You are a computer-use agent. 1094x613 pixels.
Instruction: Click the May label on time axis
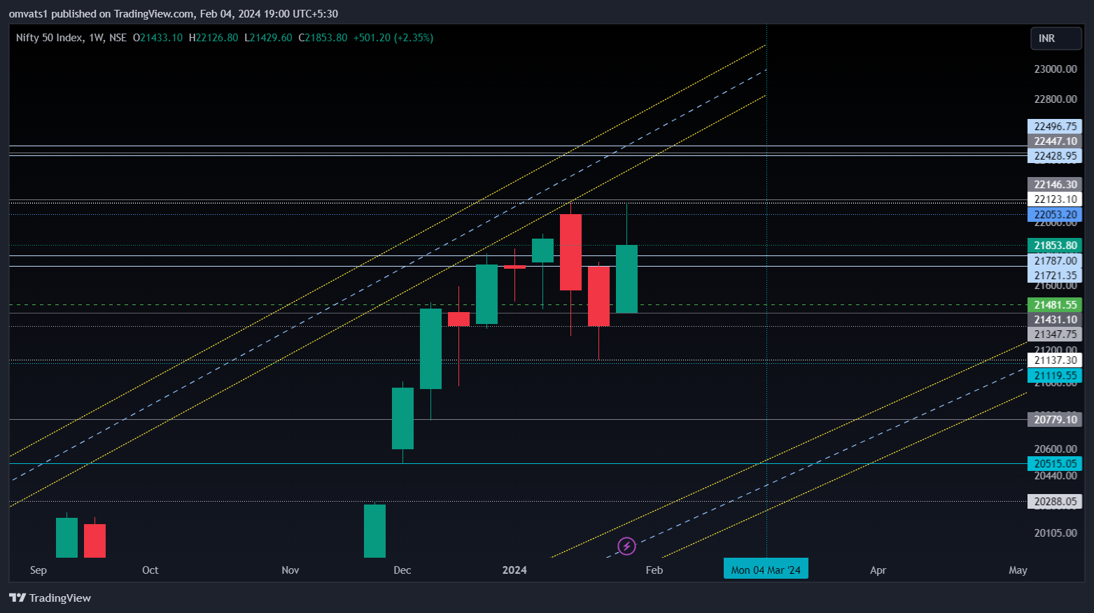pyautogui.click(x=1018, y=570)
